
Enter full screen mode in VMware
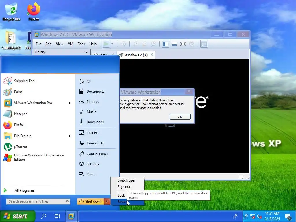(x=183, y=44)
